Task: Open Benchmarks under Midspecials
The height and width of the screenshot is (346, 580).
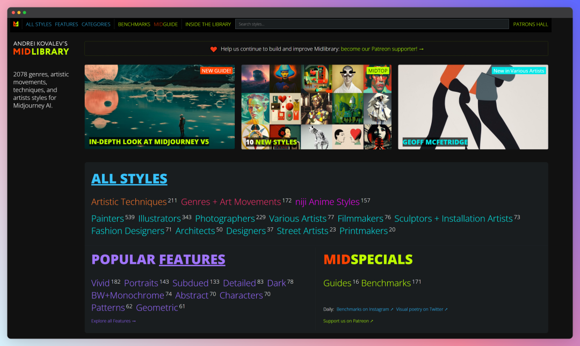Action: 386,283
